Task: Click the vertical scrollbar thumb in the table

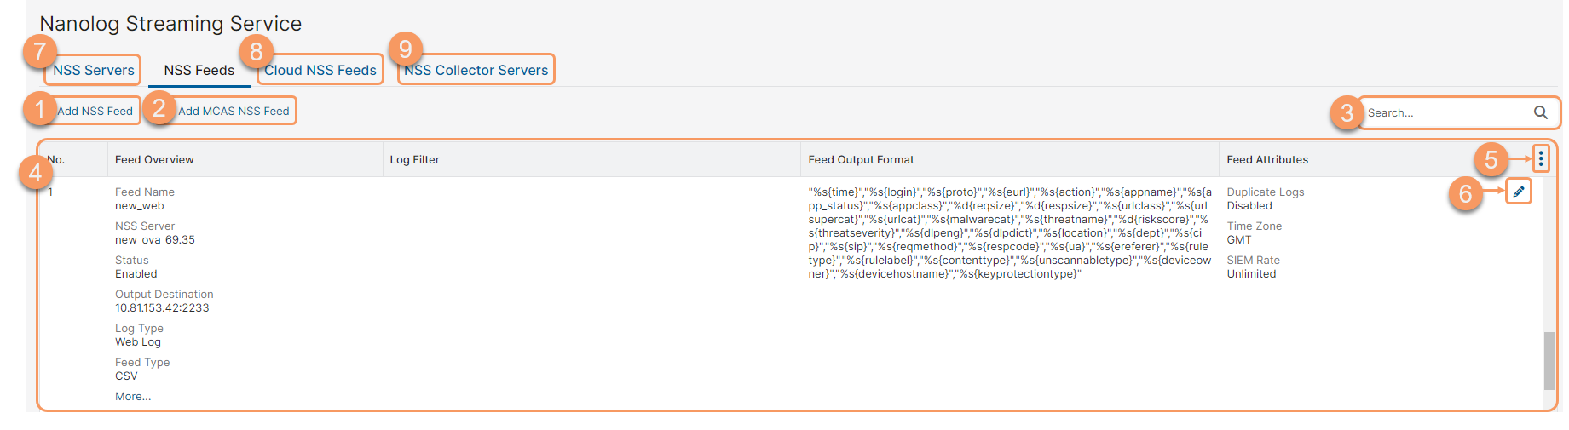Action: [x=1549, y=360]
